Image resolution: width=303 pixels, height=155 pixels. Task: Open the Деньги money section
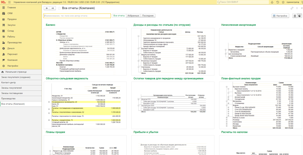point(11,48)
